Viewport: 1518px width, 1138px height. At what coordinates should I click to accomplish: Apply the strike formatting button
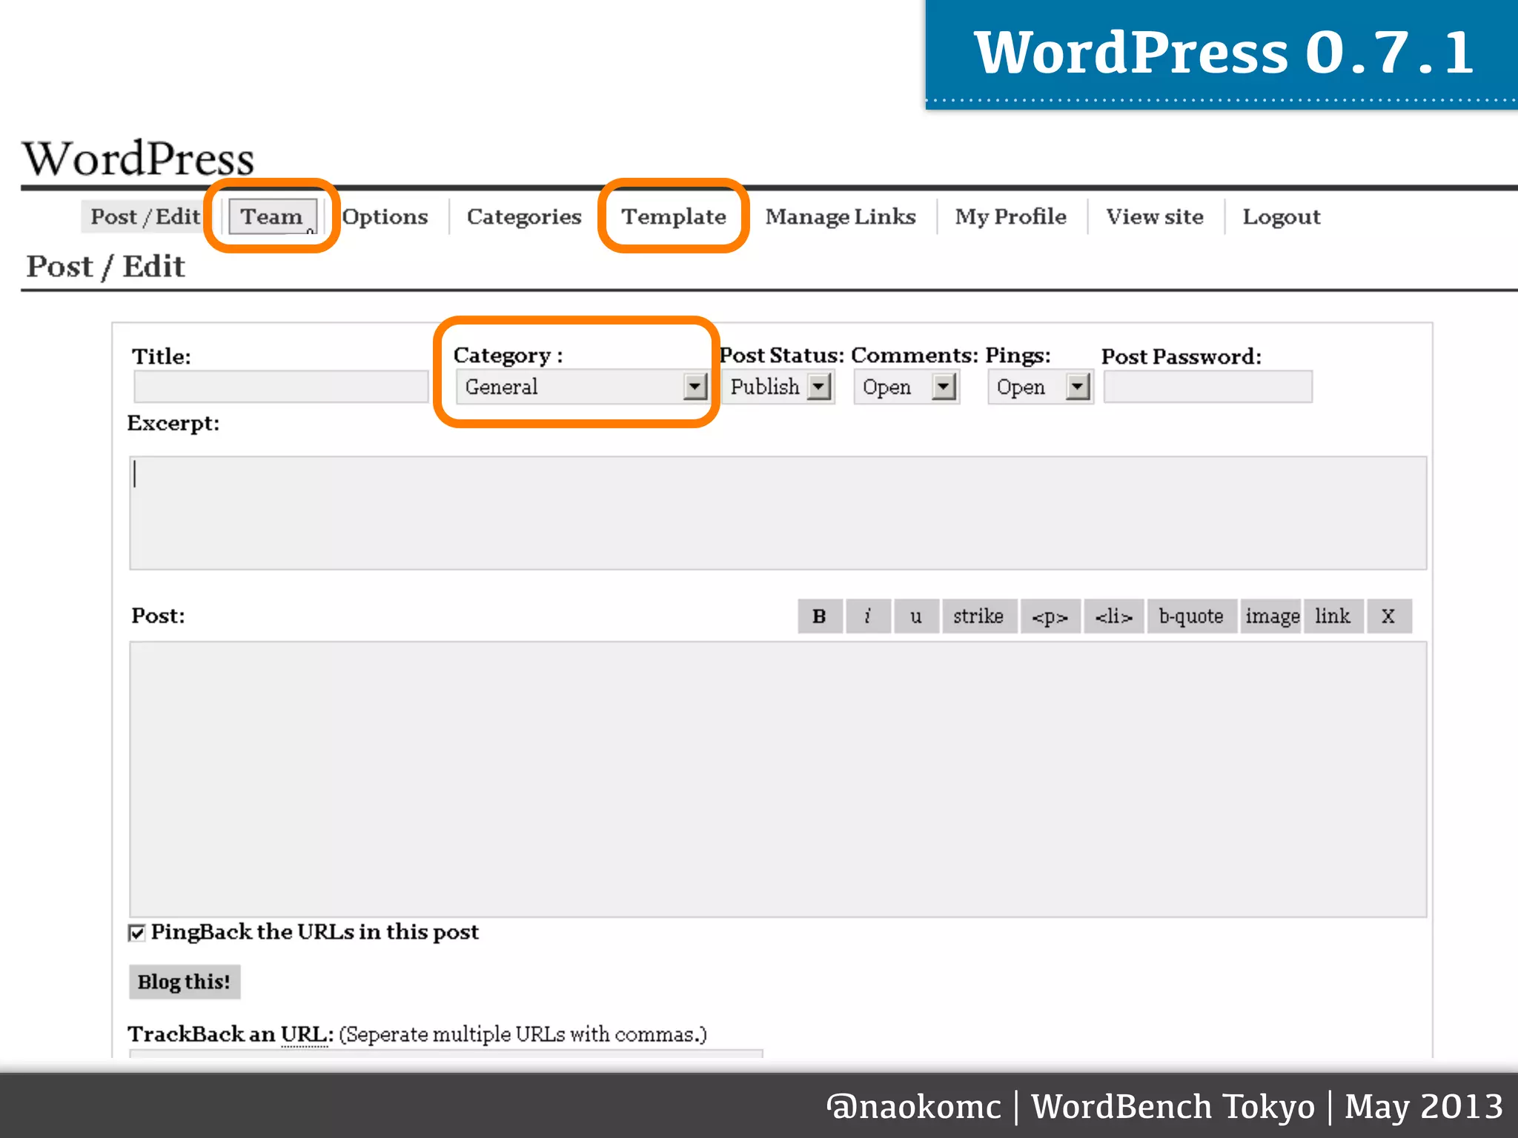pos(978,616)
